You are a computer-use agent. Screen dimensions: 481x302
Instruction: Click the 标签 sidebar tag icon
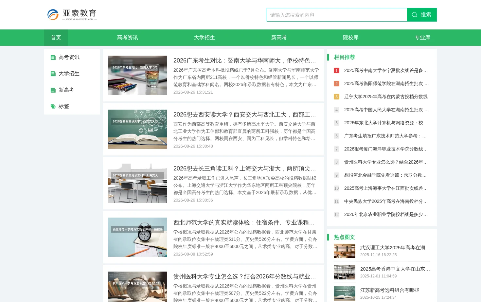pyautogui.click(x=53, y=106)
